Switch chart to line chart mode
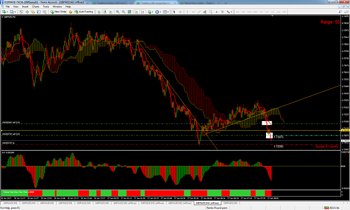350x210 pixels. click(x=110, y=12)
